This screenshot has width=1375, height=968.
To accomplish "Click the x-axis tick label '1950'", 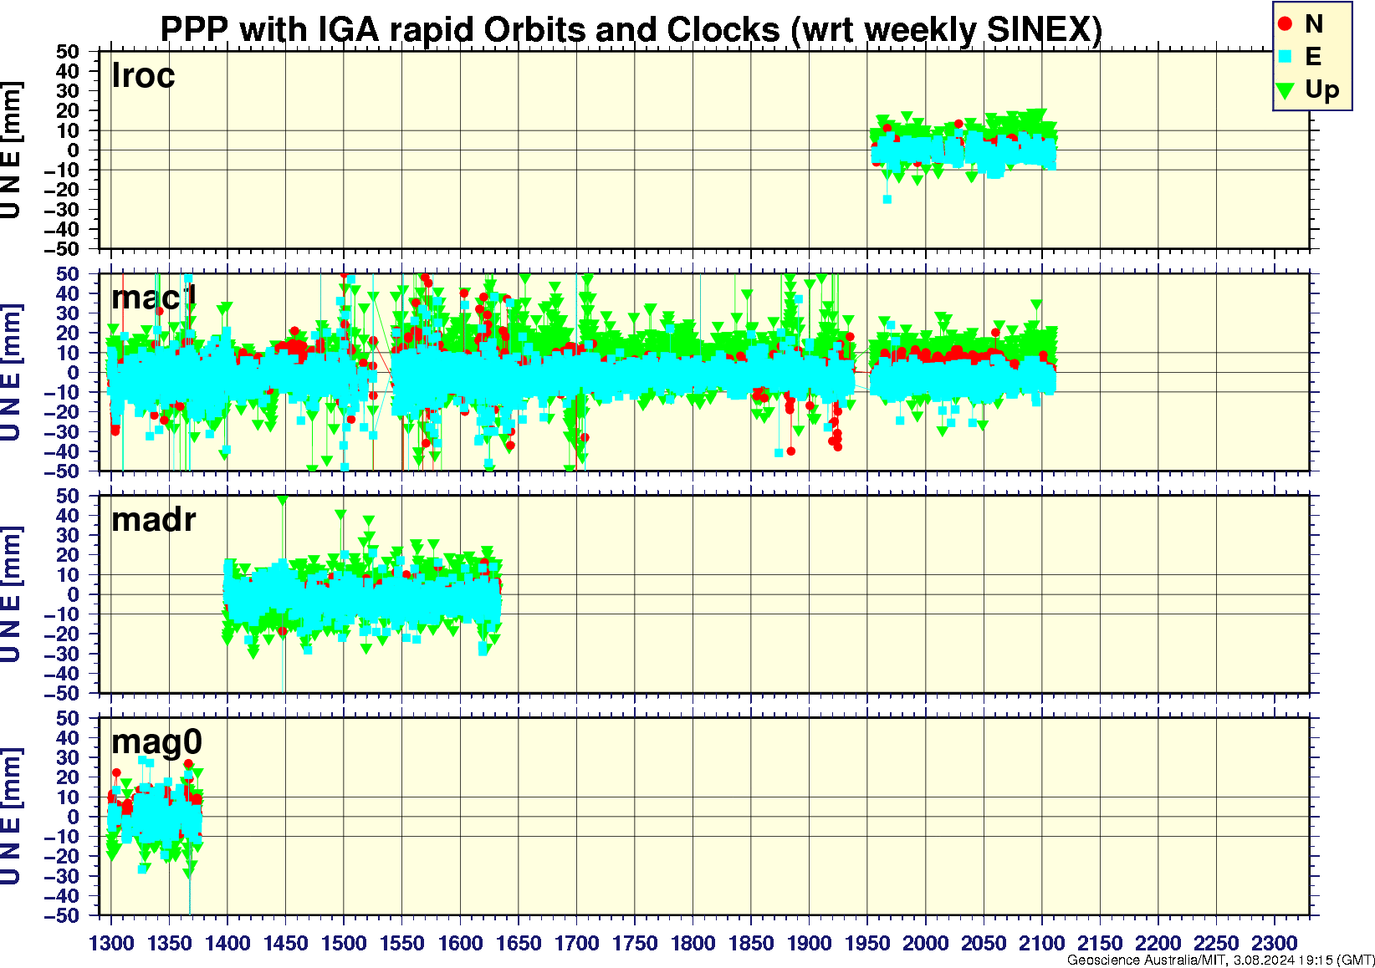I will 867,943.
